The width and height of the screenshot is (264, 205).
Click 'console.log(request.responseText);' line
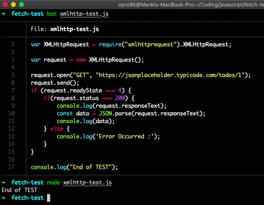112,106
